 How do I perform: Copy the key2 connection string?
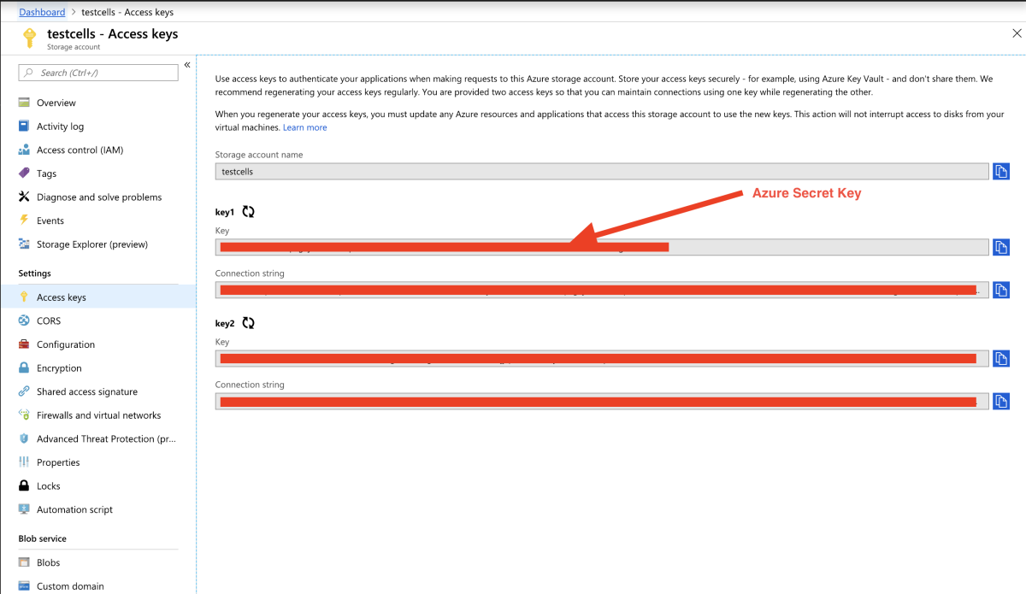point(1001,401)
